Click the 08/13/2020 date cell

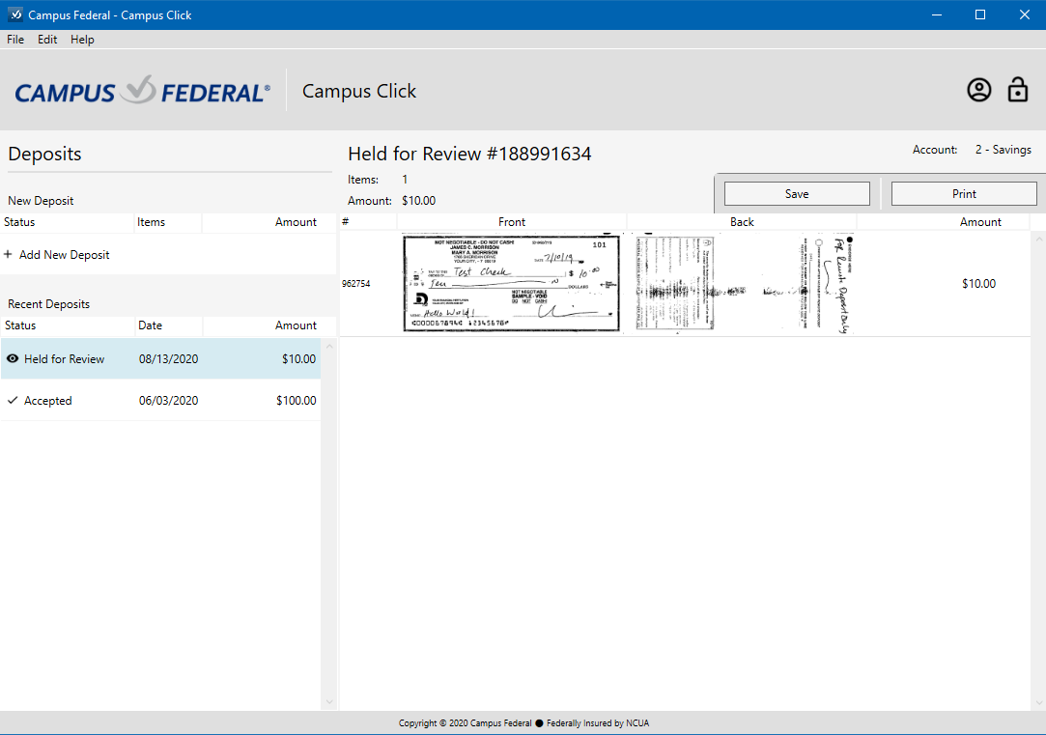pyautogui.click(x=168, y=359)
